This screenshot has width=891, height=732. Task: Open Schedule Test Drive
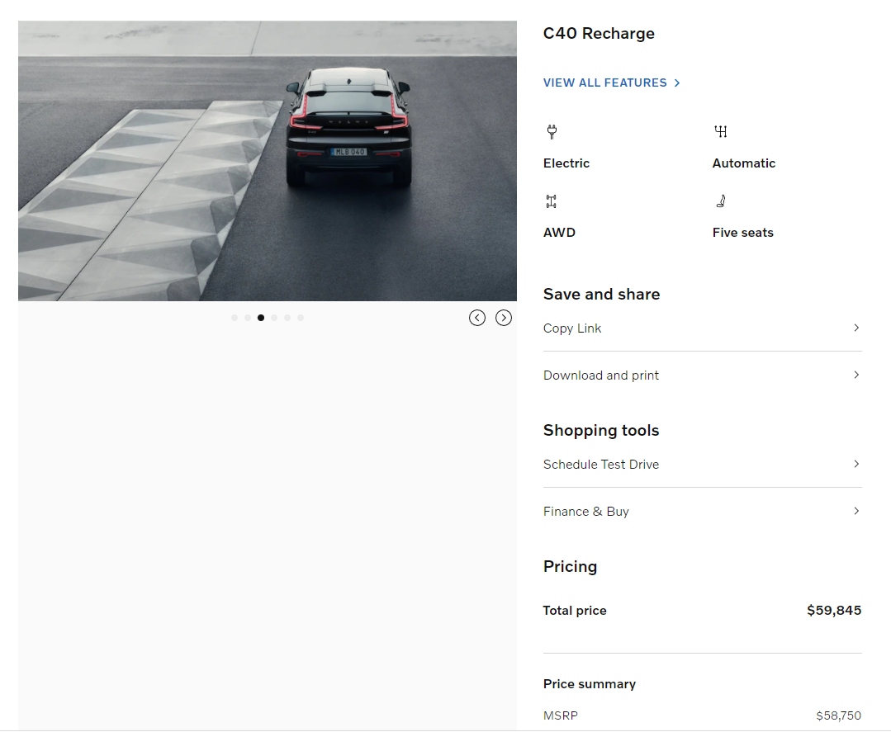pyautogui.click(x=703, y=465)
